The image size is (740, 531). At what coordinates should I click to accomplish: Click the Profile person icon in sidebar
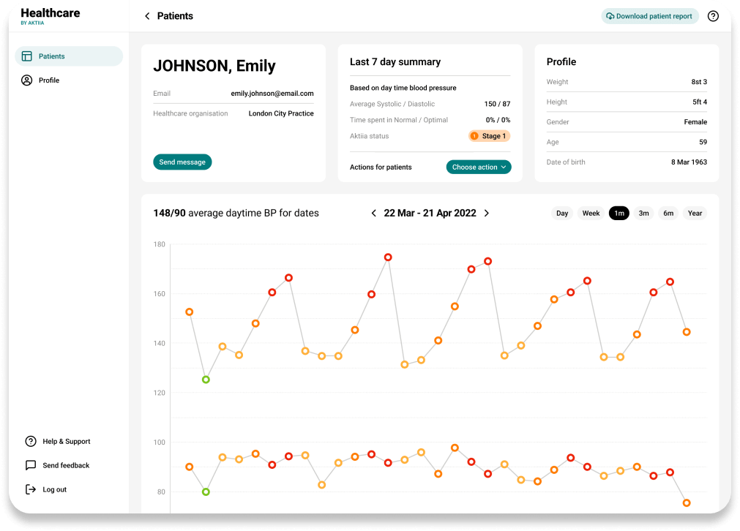click(27, 80)
